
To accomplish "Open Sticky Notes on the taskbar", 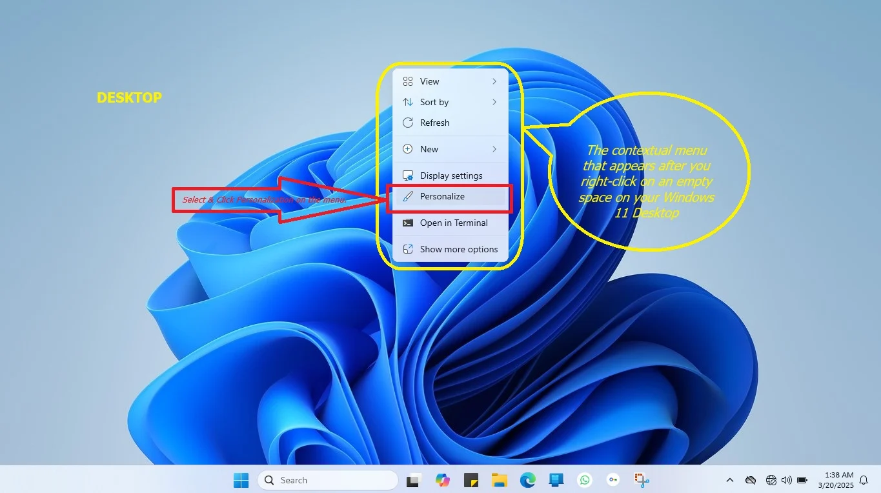I will click(x=471, y=480).
